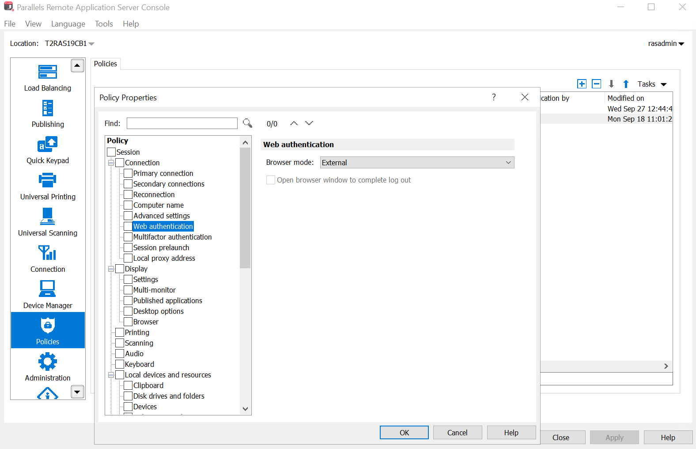Open the Tasks dropdown menu

pos(652,84)
